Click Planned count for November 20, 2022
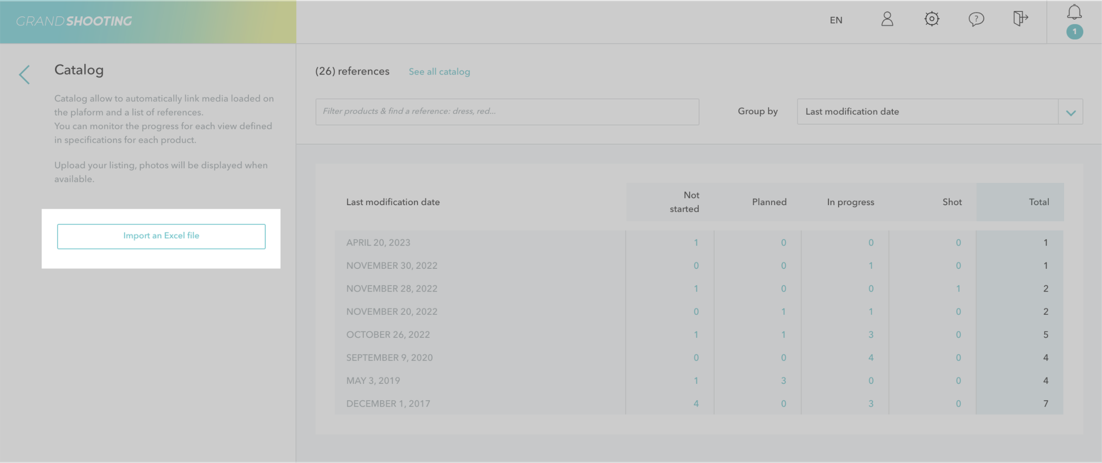Image resolution: width=1102 pixels, height=463 pixels. (x=783, y=312)
